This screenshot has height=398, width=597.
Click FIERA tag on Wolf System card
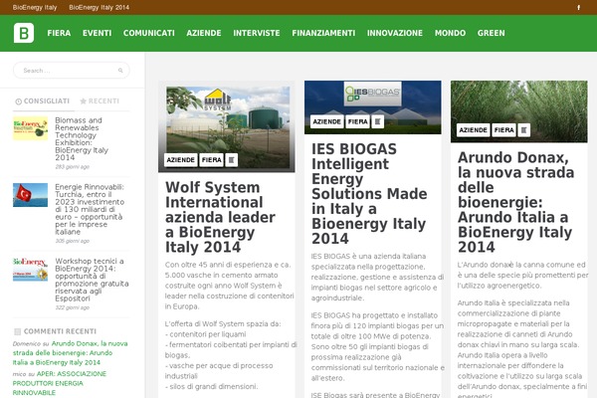pos(211,160)
